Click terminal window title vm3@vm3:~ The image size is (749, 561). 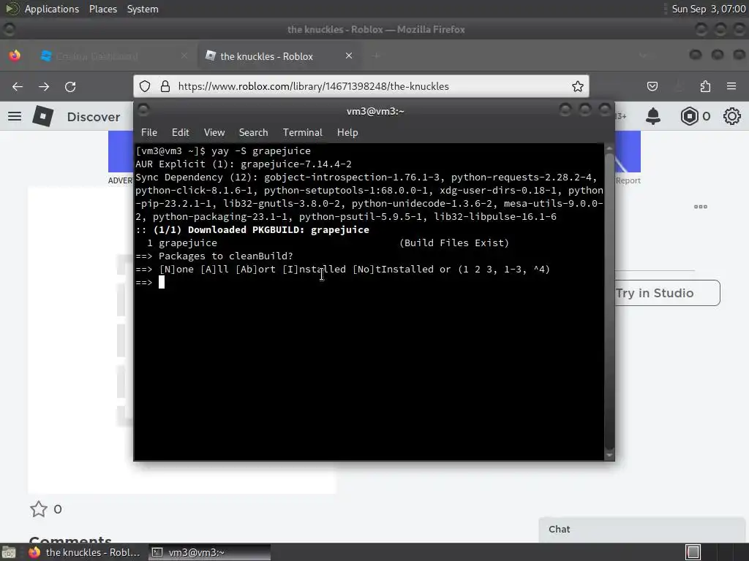(375, 111)
